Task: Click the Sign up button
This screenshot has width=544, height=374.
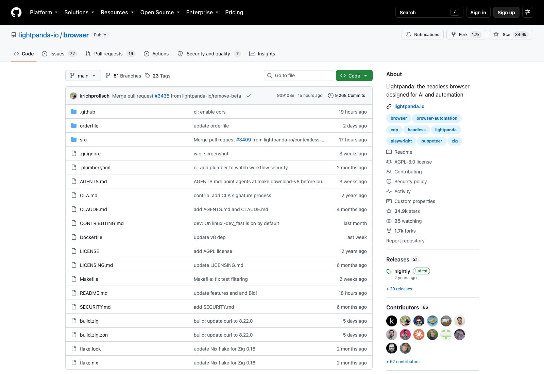Action: tap(506, 12)
